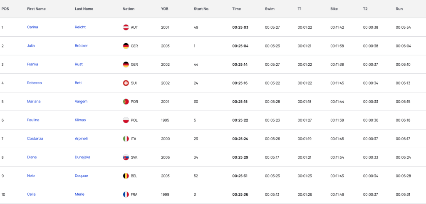
Task: Open the Rust last name link
Action: tap(79, 64)
